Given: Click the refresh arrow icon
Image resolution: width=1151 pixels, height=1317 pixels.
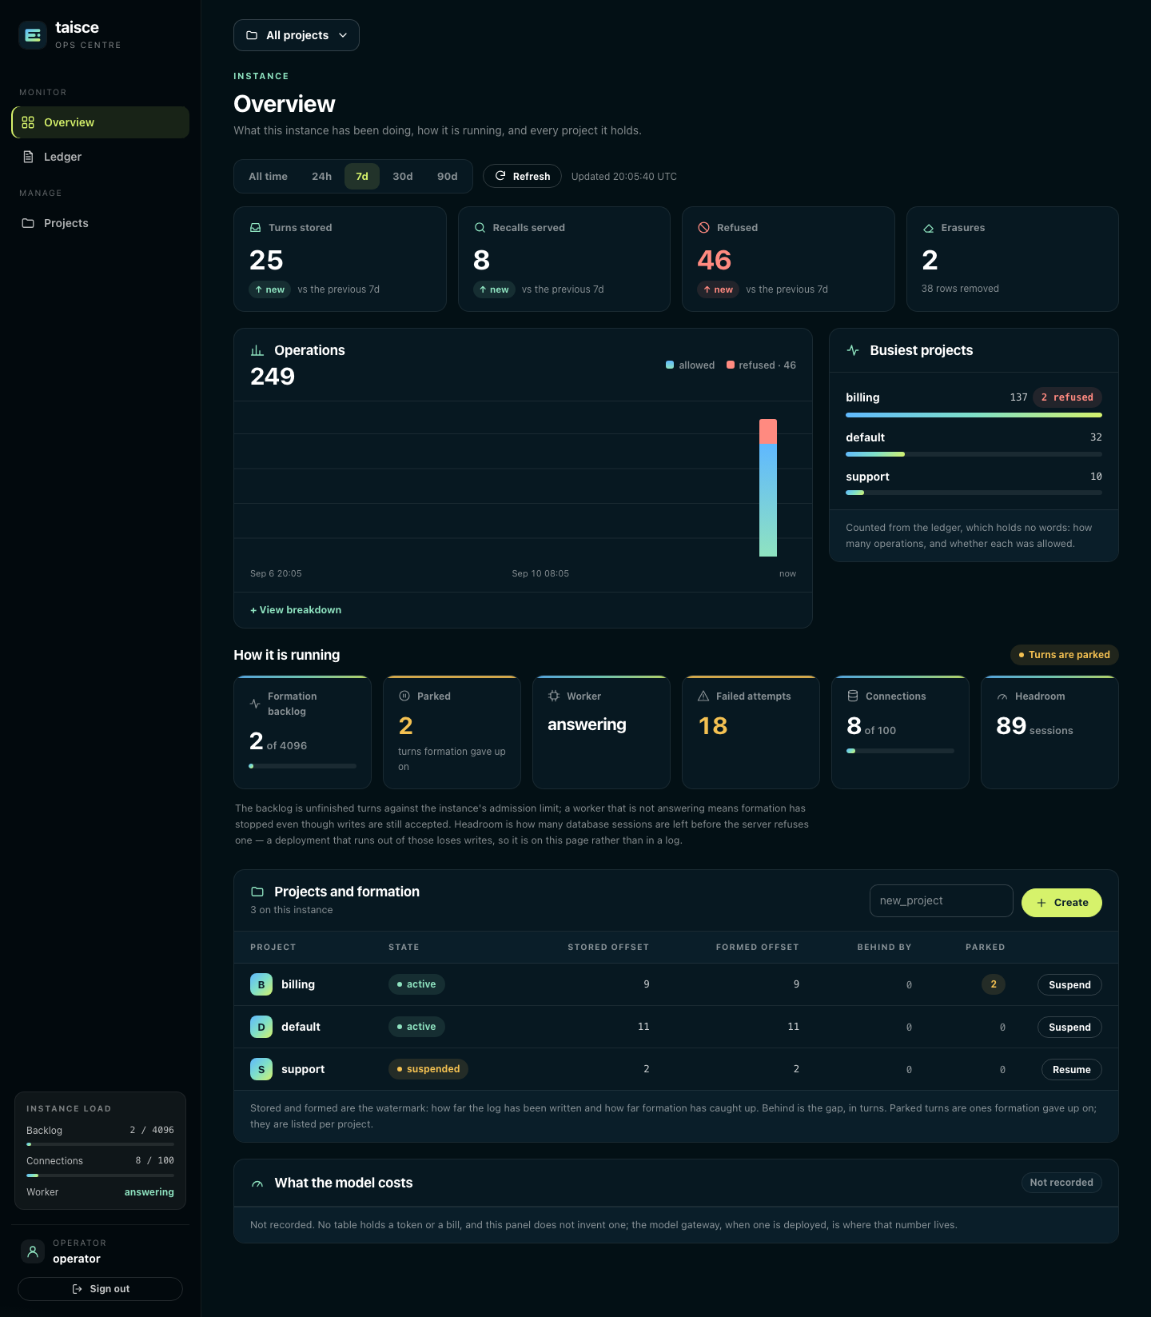Looking at the screenshot, I should [500, 176].
